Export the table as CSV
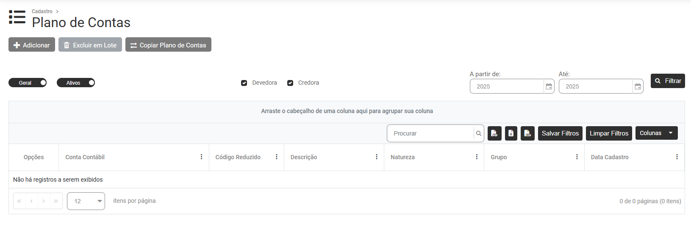691x235 pixels. pos(527,133)
